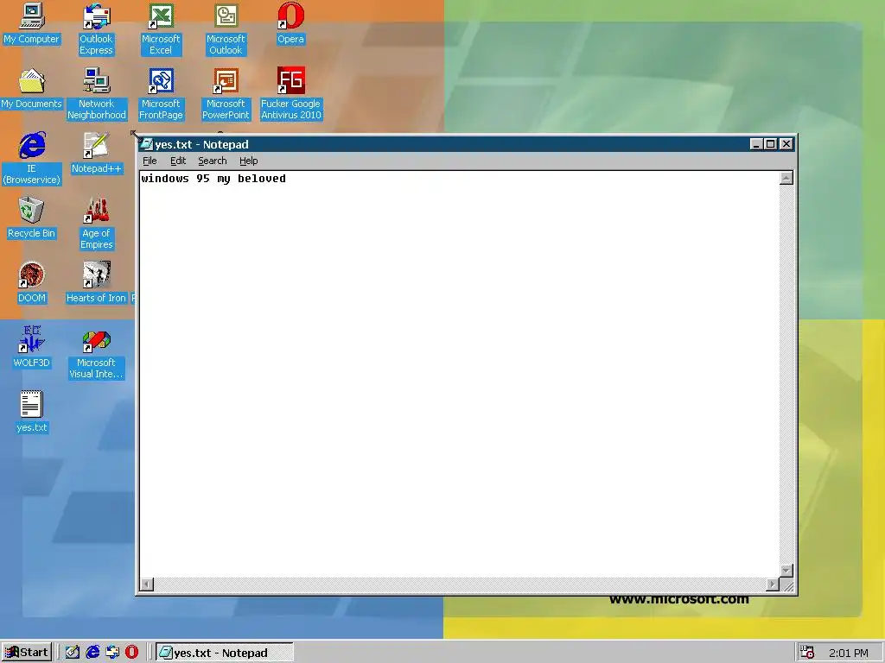This screenshot has width=885, height=663.
Task: Click horizontal scrollbar left arrow in Notepad
Action: [146, 584]
